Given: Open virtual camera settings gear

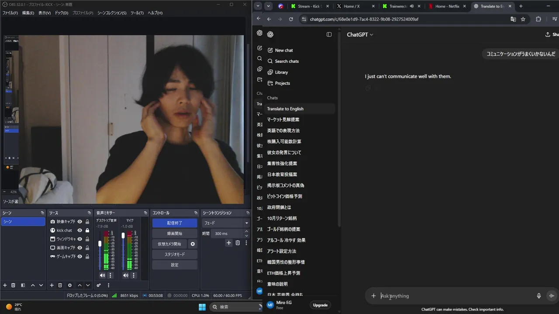Looking at the screenshot, I should (x=193, y=244).
